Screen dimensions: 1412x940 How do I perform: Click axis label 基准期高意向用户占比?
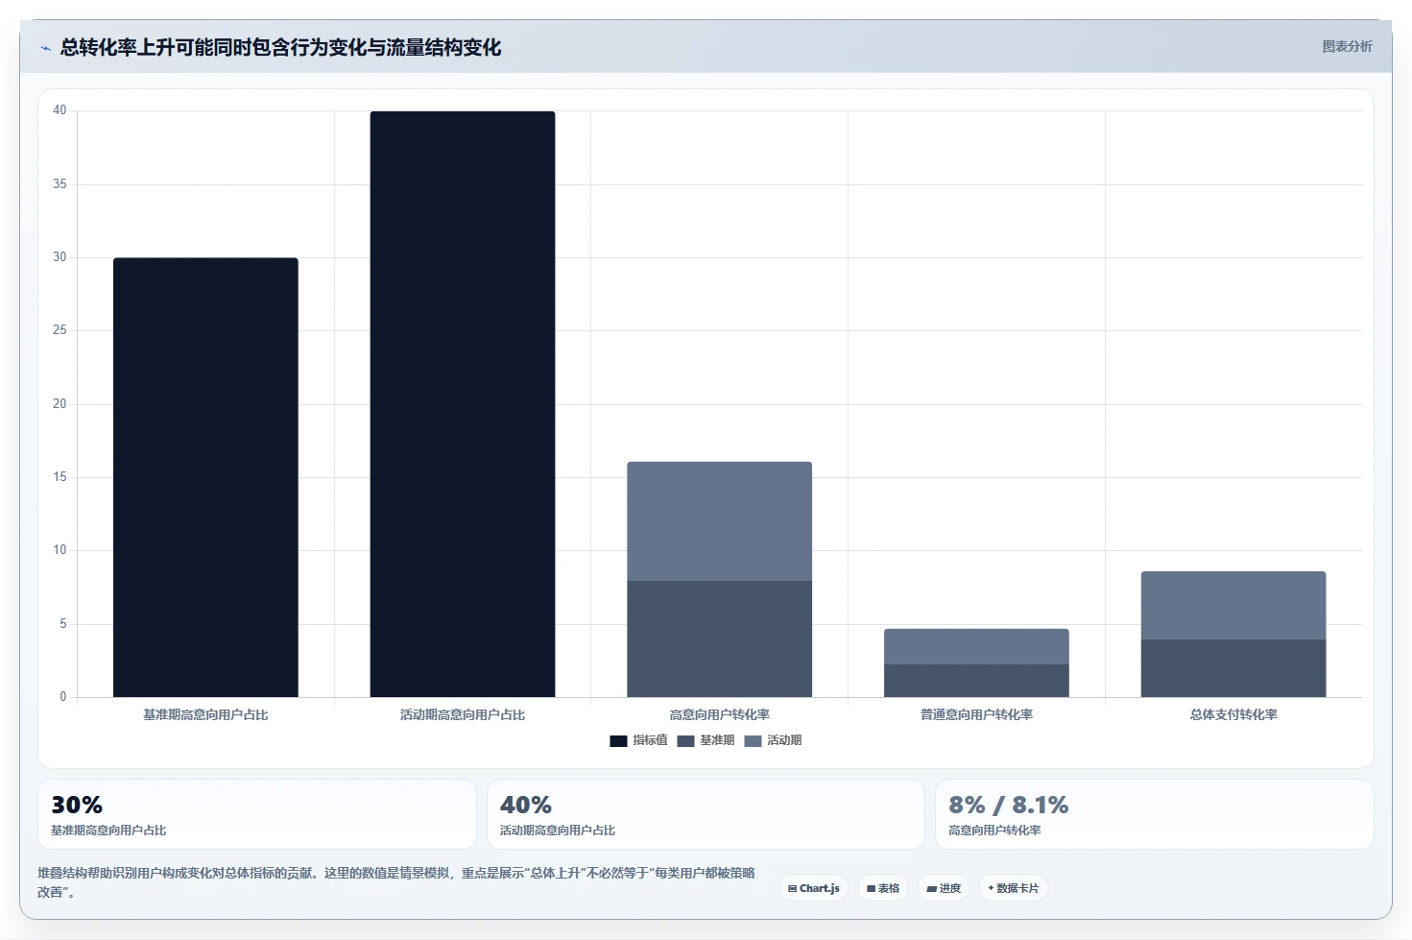pos(205,714)
